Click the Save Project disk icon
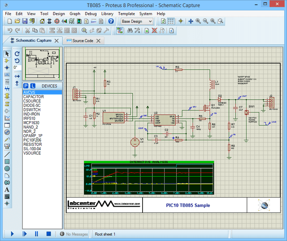This screenshot has height=241, width=287. [x=25, y=21]
